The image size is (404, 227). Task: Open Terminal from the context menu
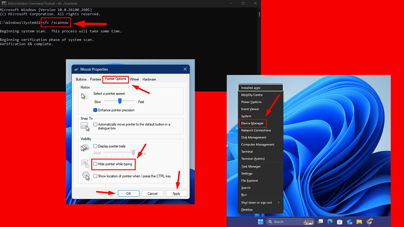(261, 151)
